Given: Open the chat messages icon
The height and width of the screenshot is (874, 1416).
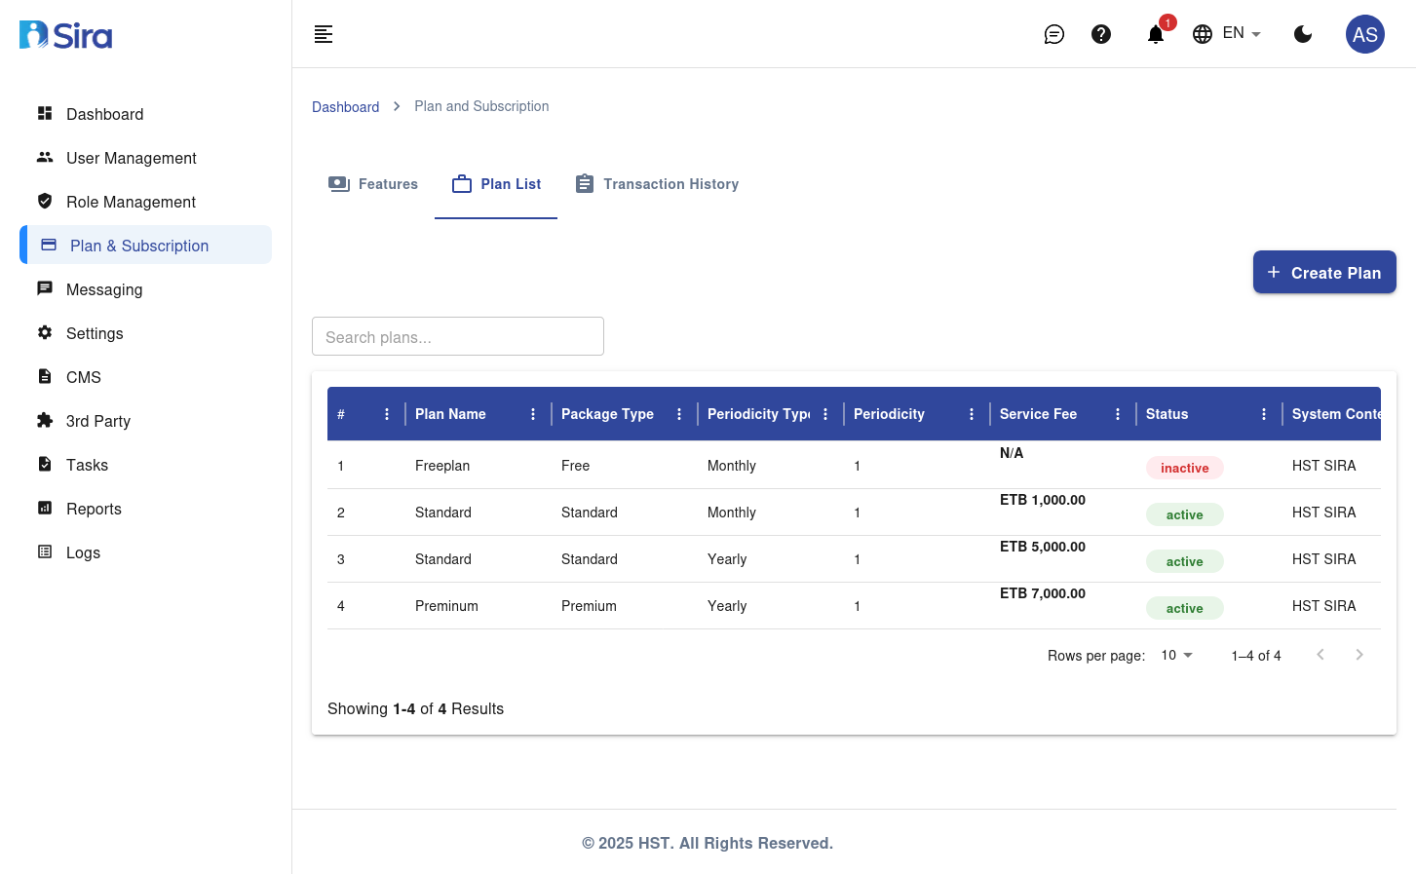Looking at the screenshot, I should (1054, 33).
